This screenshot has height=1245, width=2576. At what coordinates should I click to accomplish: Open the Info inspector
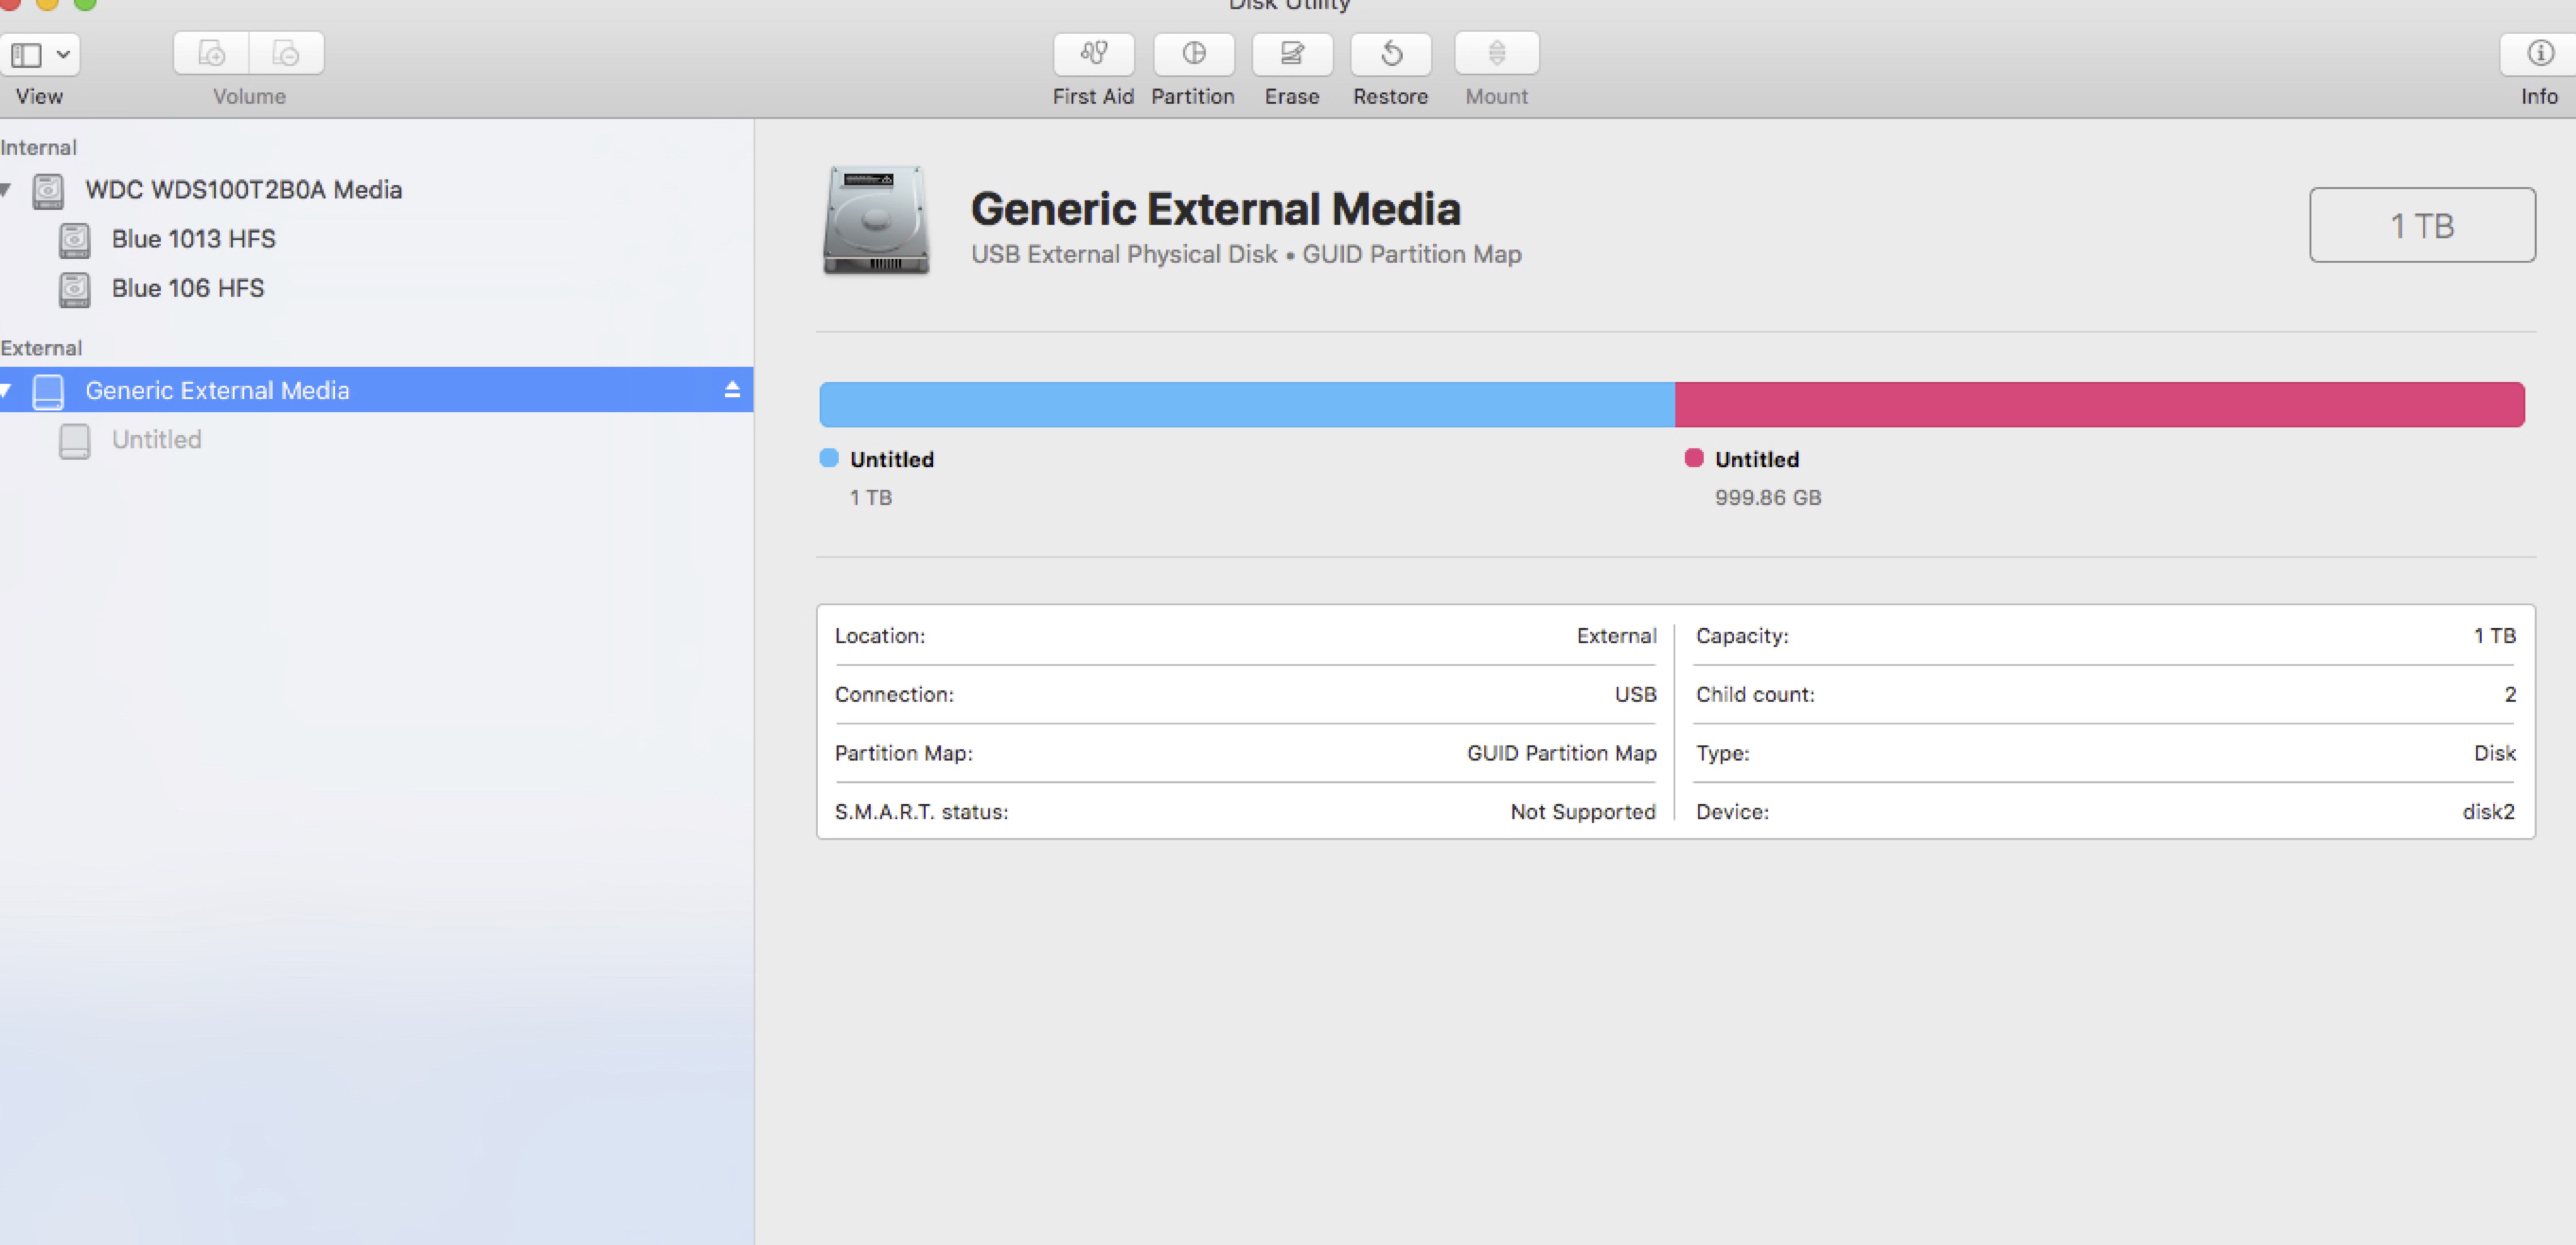point(2539,54)
